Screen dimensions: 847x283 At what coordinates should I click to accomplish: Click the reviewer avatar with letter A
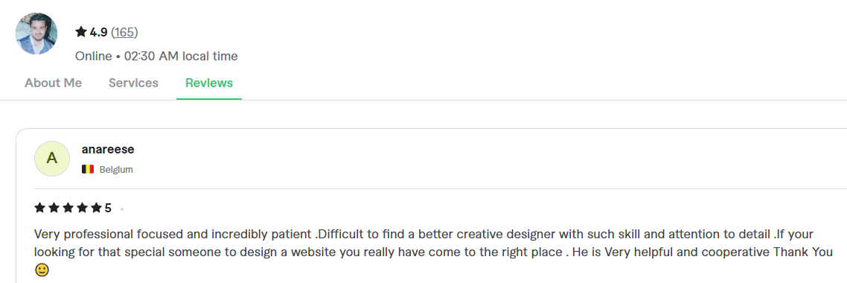[x=52, y=158]
